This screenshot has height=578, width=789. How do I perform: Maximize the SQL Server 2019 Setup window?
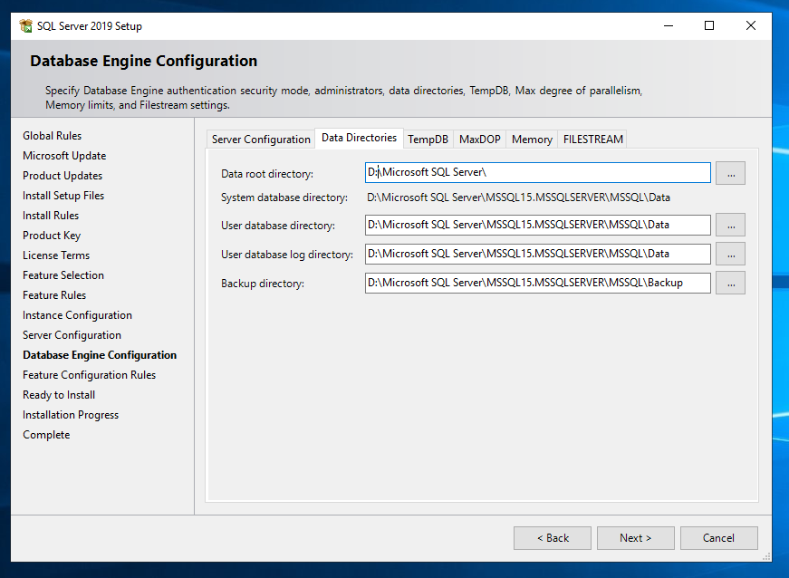(x=709, y=25)
